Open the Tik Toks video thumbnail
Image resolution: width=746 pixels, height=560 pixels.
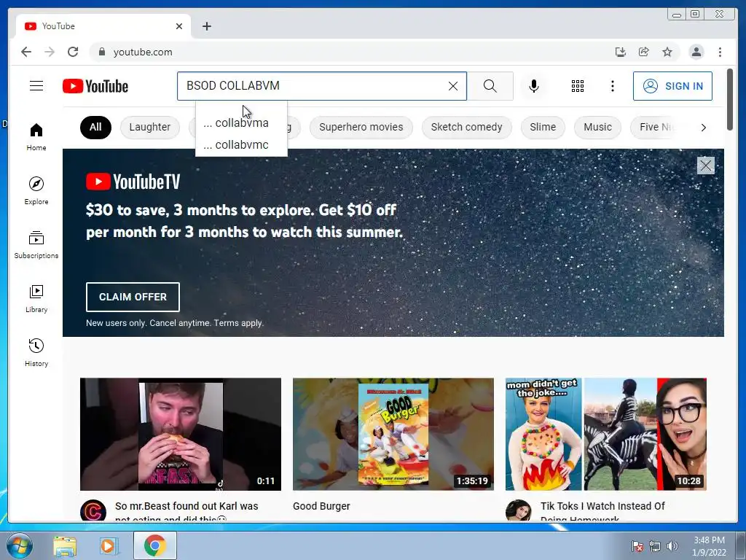click(x=605, y=434)
